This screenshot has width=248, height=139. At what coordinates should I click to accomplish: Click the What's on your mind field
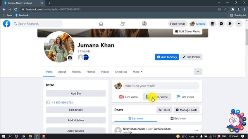coord(161,86)
